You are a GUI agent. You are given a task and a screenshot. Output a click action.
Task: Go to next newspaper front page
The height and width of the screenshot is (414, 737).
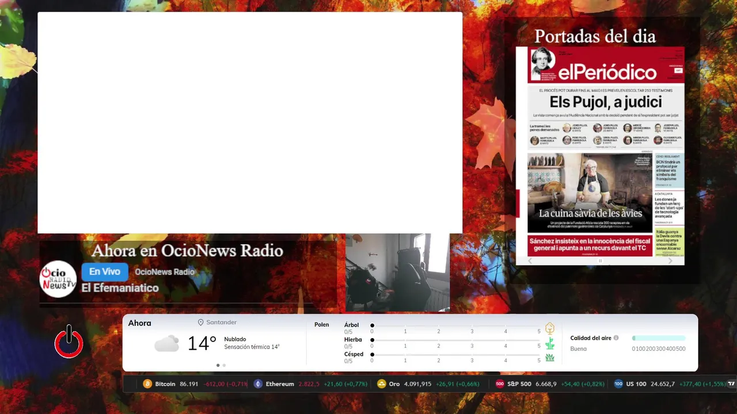670,261
